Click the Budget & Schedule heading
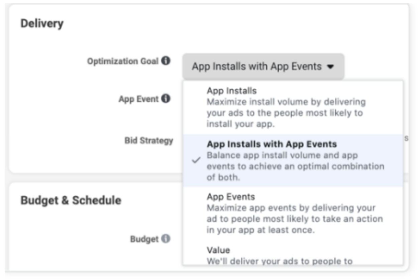The image size is (418, 279). click(71, 200)
